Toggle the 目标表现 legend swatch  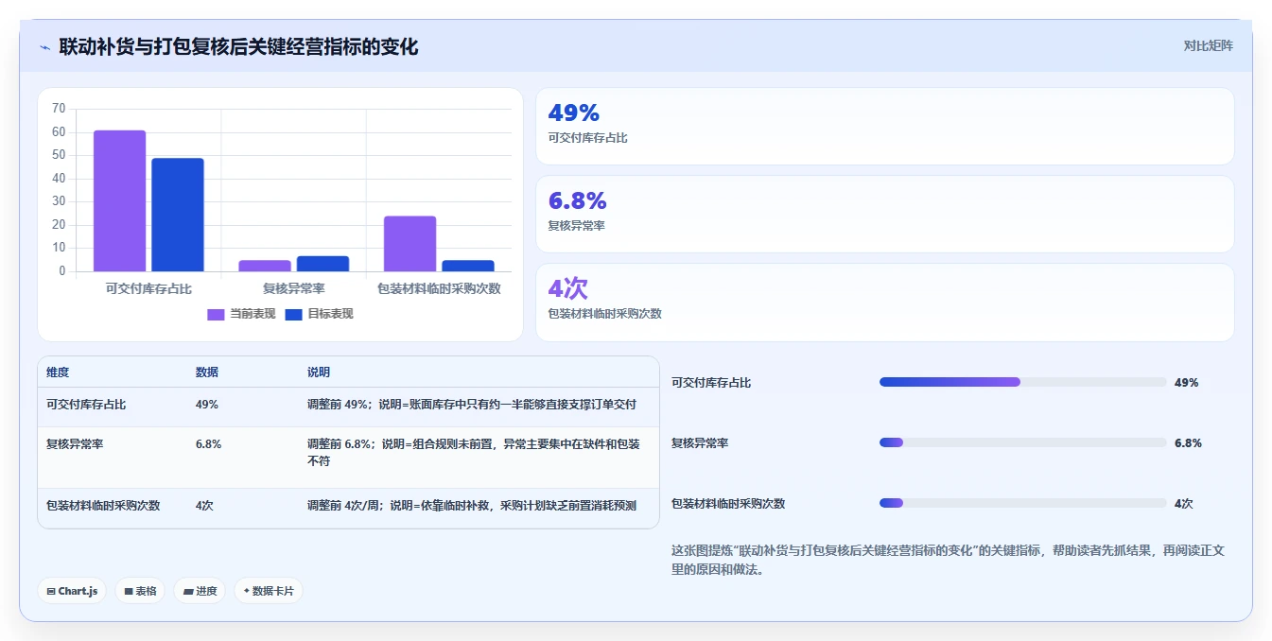coord(293,315)
